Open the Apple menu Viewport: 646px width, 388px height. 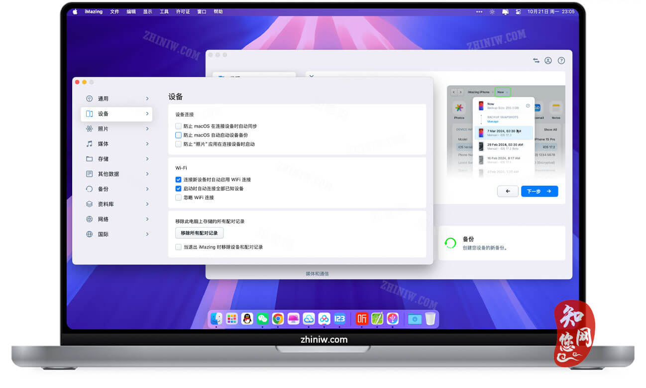(x=75, y=11)
